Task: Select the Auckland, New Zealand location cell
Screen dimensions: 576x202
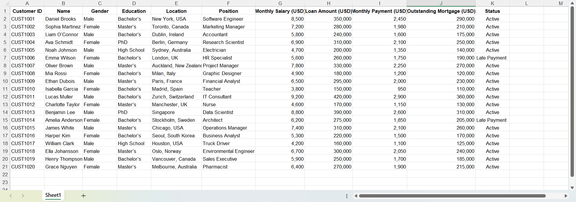Action: point(176,66)
